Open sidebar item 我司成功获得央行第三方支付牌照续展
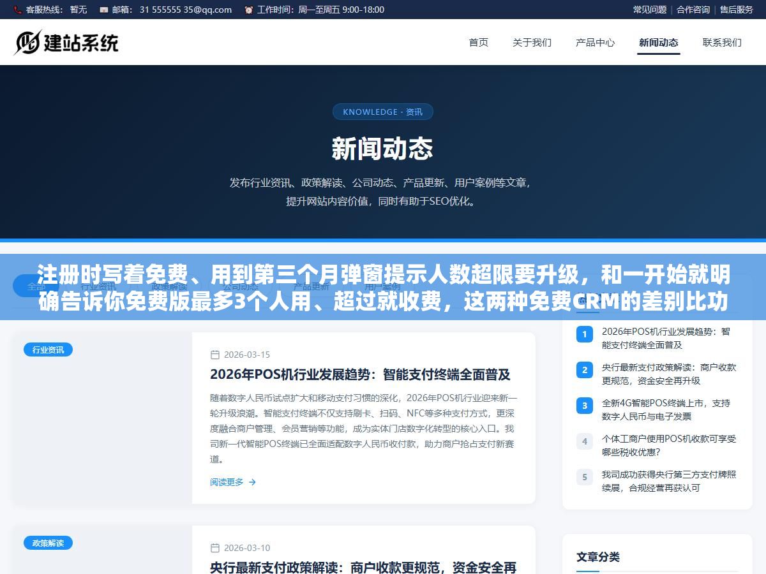 point(669,481)
